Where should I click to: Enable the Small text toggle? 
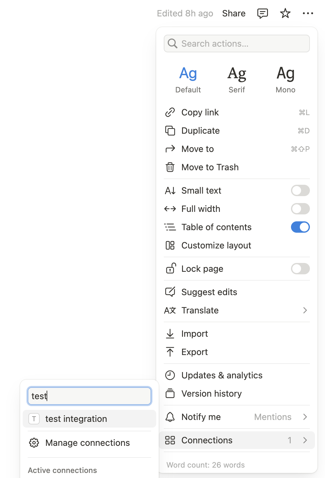[300, 190]
